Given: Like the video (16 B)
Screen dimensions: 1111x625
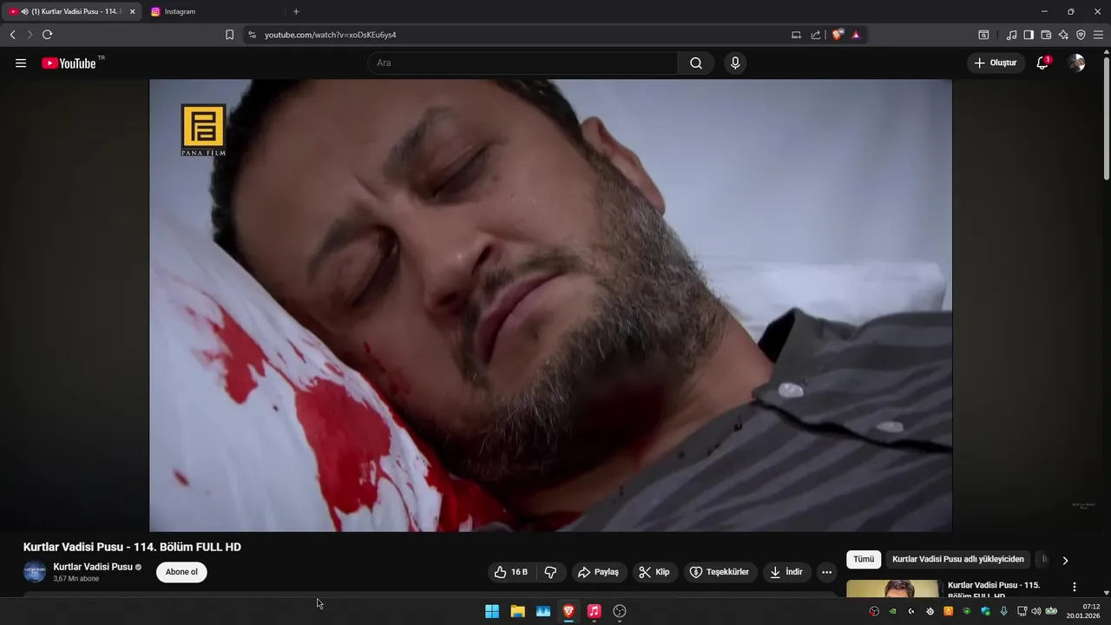Looking at the screenshot, I should coord(511,572).
